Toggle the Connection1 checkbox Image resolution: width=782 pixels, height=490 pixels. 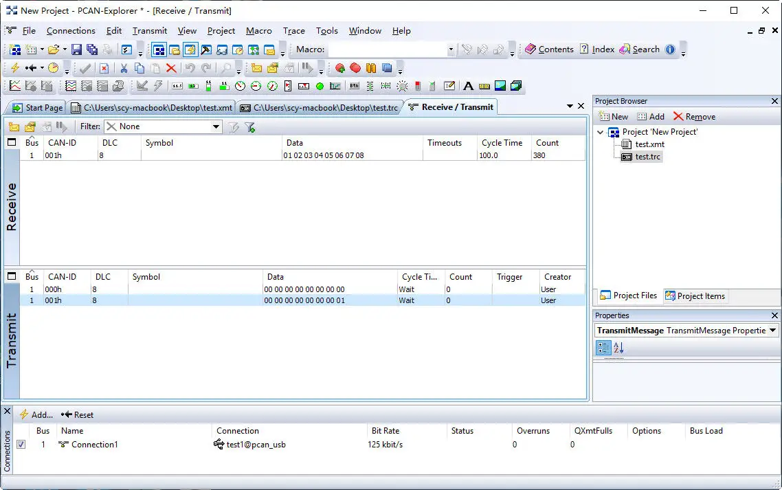[21, 444]
